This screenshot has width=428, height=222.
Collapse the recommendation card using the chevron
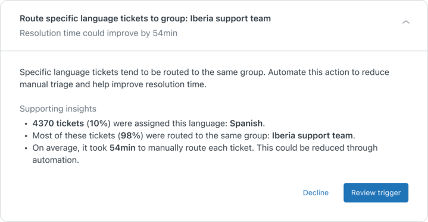(x=406, y=23)
